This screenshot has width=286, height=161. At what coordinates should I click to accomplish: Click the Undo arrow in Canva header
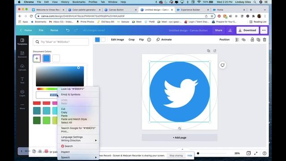click(x=67, y=30)
